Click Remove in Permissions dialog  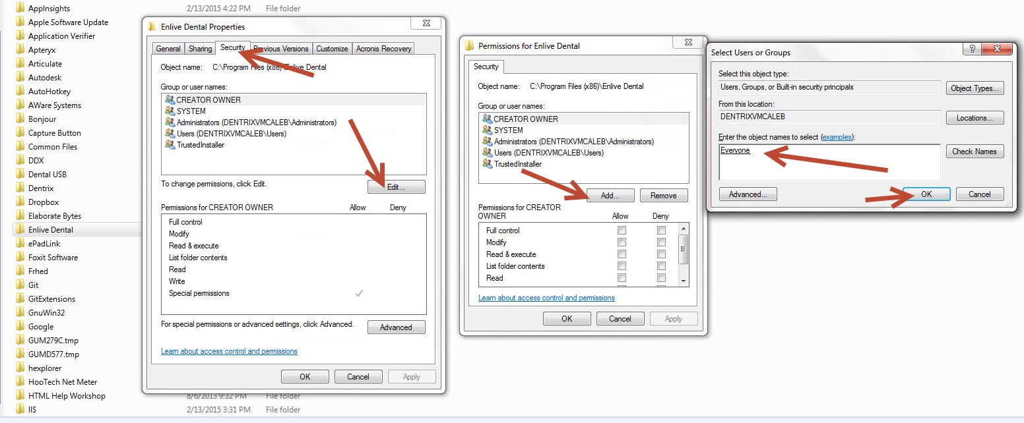(x=663, y=196)
